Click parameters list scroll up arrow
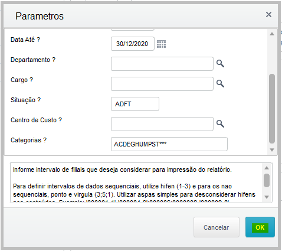The image size is (282, 251). tap(272, 34)
